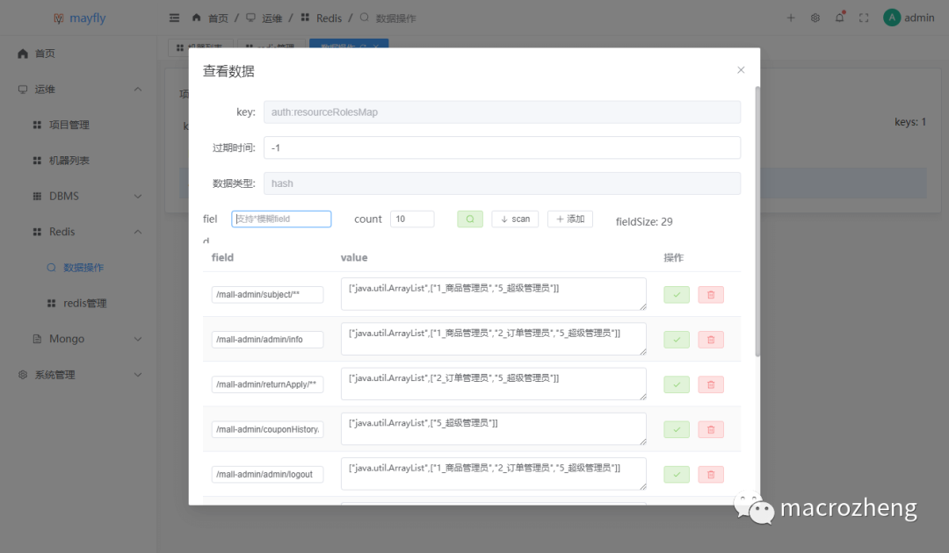
Task: Open notifications via the bell icon
Action: click(839, 17)
